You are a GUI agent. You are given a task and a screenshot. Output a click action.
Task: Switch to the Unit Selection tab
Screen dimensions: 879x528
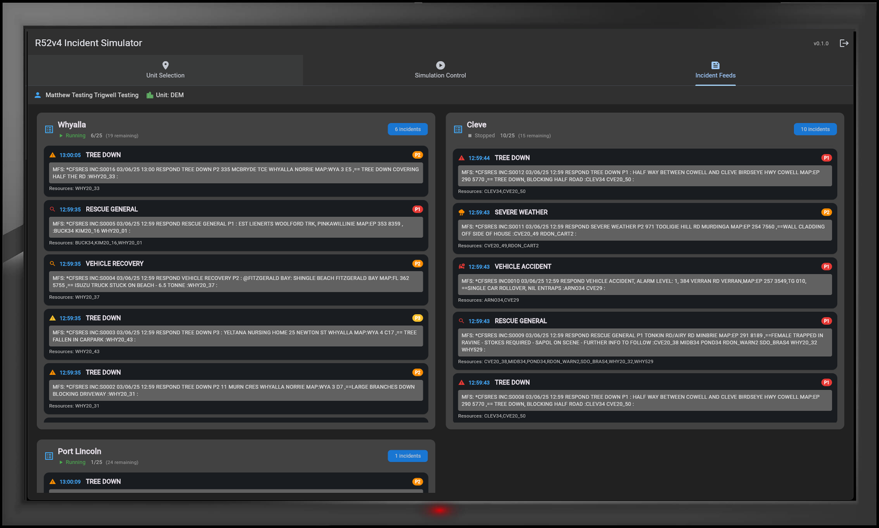[165, 70]
